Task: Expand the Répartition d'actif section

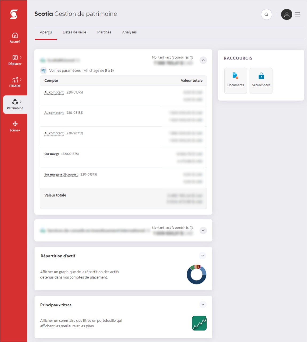Action: click(203, 256)
